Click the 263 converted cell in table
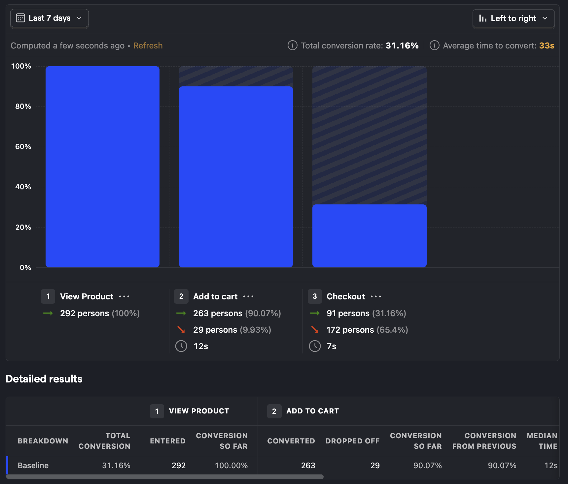The width and height of the screenshot is (568, 484). coord(308,465)
